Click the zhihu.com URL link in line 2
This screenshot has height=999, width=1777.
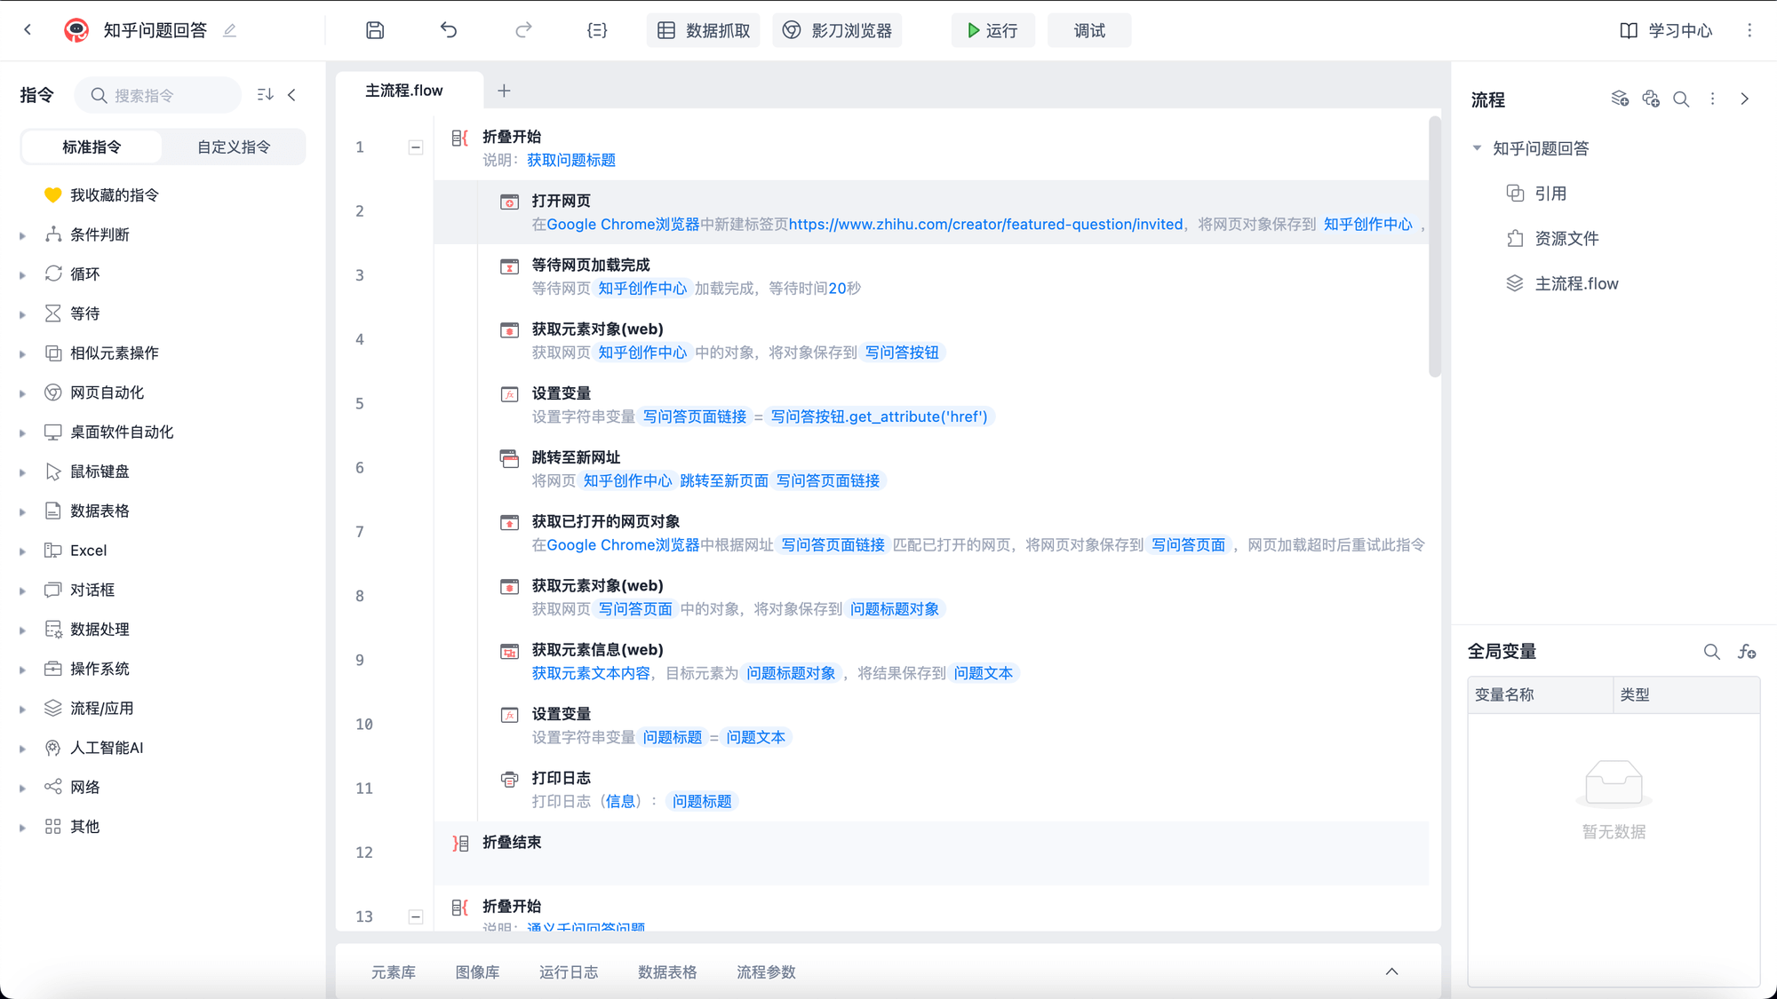click(985, 225)
